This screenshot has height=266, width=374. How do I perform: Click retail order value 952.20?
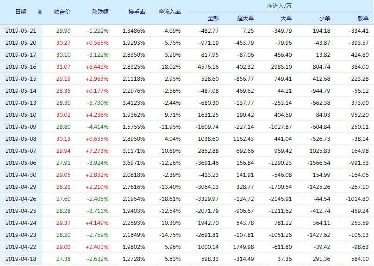(x=360, y=115)
